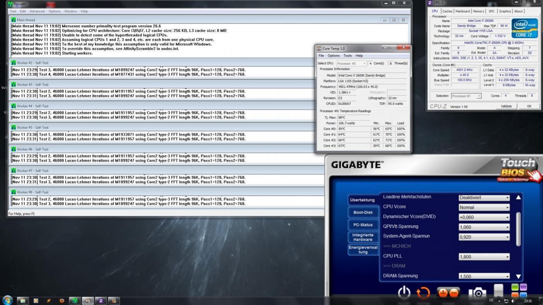This screenshot has width=543, height=305.
Task: Open the media player taskbar icon
Action: pos(36,301)
